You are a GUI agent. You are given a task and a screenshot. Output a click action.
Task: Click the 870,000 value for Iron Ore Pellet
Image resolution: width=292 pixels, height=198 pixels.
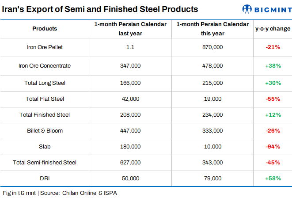point(212,47)
